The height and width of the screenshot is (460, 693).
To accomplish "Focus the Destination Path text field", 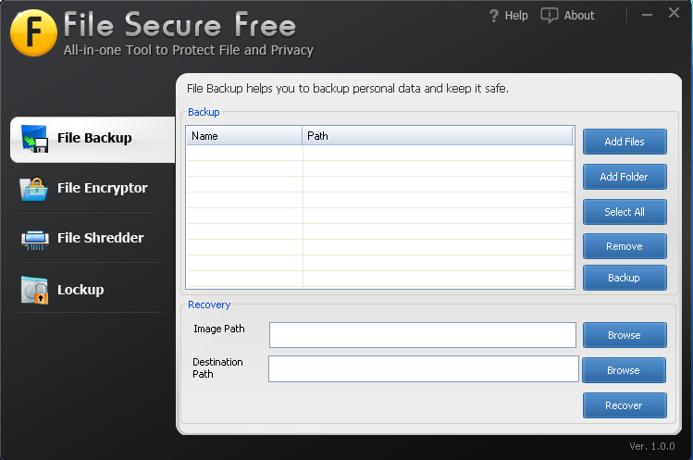I will coord(423,369).
